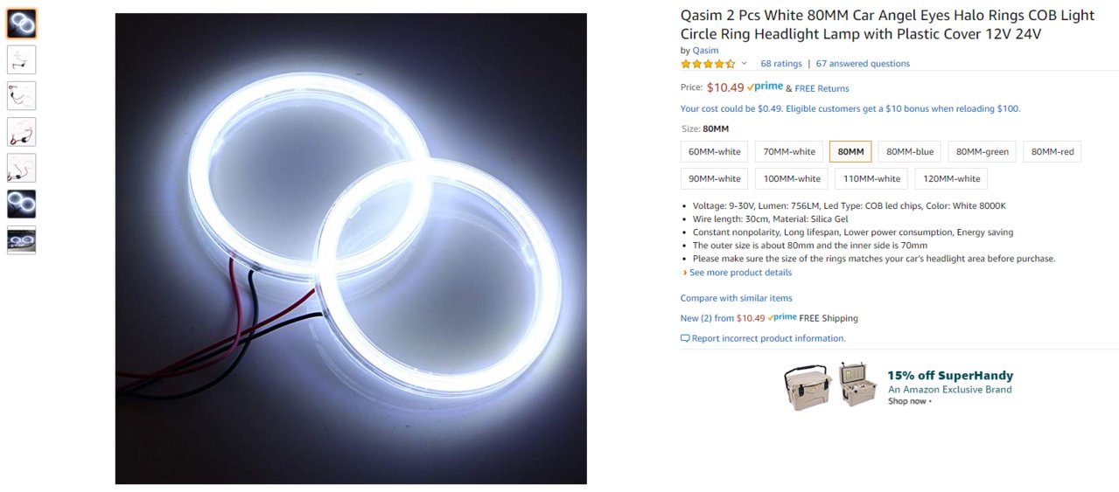
Task: Click the SuperHandy cooler ad image
Action: [x=831, y=385]
